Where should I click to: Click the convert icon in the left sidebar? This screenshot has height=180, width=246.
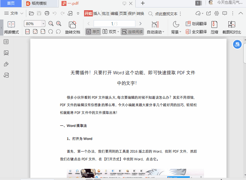[x=6, y=75]
